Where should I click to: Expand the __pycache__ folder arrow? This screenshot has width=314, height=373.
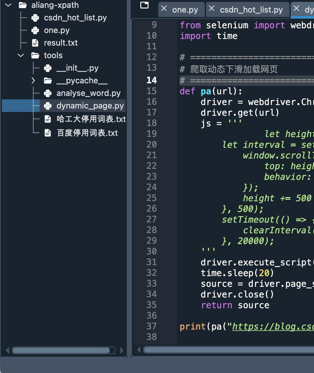click(33, 81)
